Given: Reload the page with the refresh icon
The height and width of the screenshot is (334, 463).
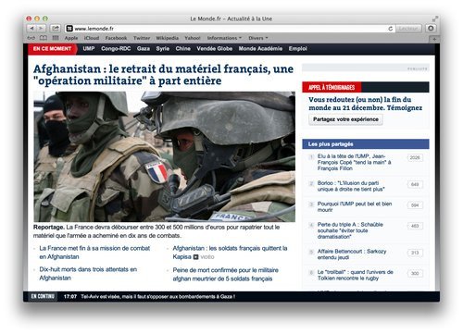Looking at the screenshot, I should point(391,29).
